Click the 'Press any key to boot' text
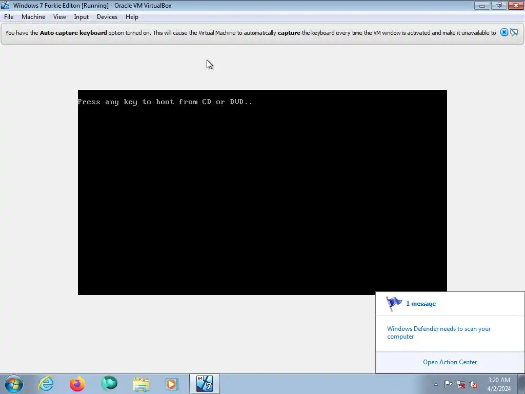 click(x=165, y=102)
